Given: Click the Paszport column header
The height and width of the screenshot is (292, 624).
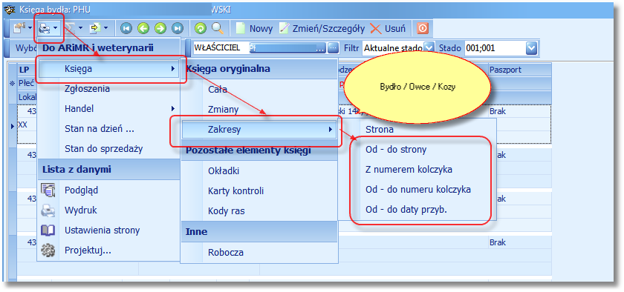Looking at the screenshot, I should point(520,70).
